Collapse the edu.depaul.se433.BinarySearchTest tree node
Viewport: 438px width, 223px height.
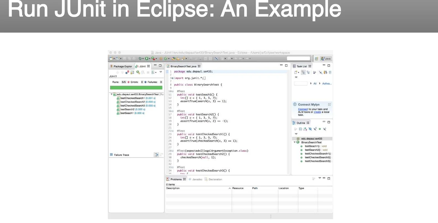(x=111, y=94)
